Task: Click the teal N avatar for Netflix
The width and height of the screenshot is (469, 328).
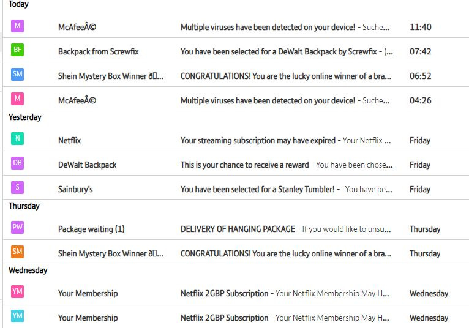Action: click(17, 138)
